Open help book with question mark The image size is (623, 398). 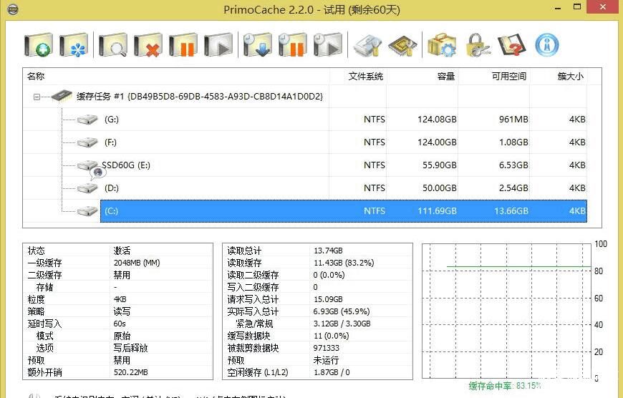512,45
